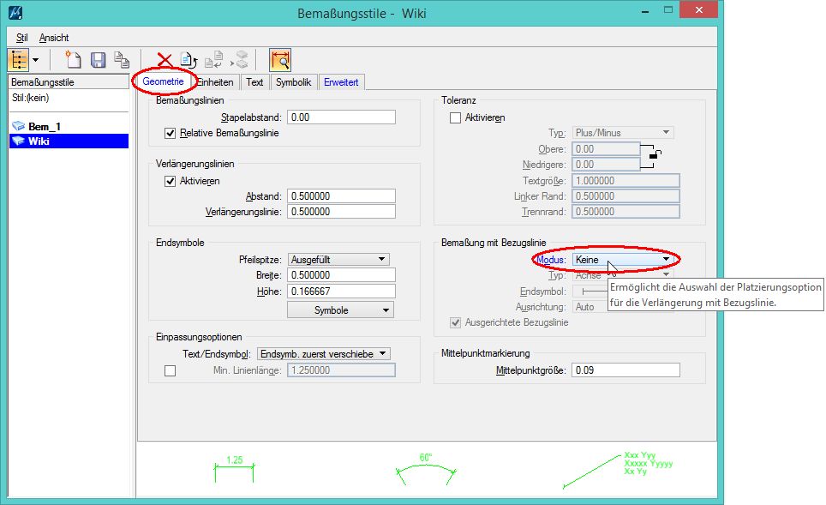Viewport: 826px width, 505px height.
Task: Toggle Ausgerichtete Bezugslinie checkbox
Action: tap(455, 322)
